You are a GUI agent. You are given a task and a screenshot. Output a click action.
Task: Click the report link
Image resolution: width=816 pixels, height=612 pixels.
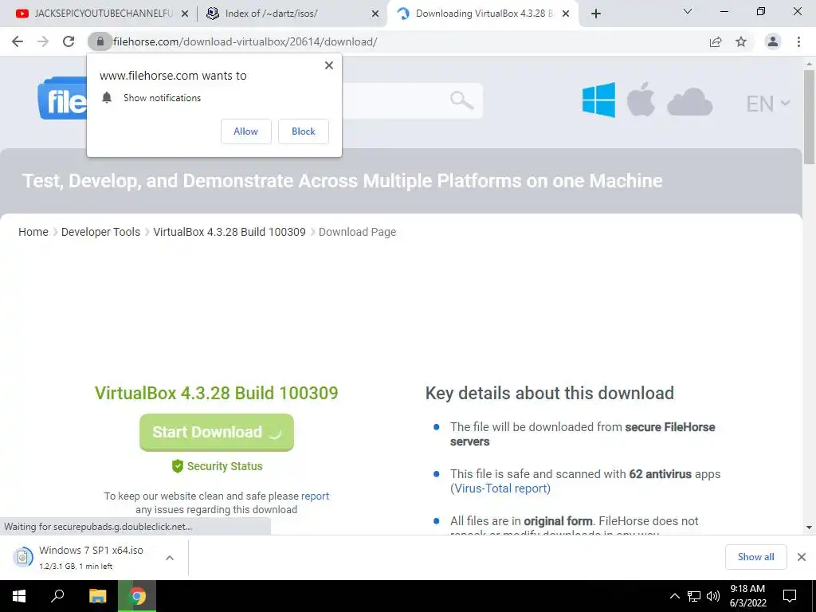315,496
